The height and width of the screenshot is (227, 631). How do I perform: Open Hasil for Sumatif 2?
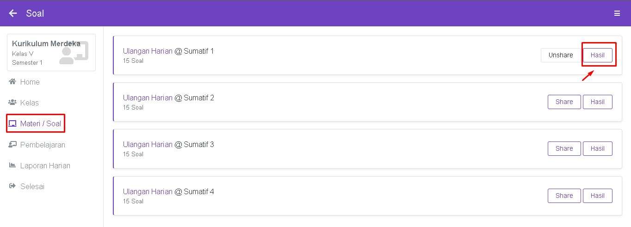point(597,102)
